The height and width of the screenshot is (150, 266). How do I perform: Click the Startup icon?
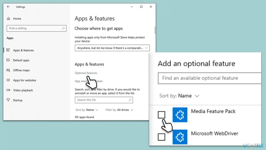(8, 100)
